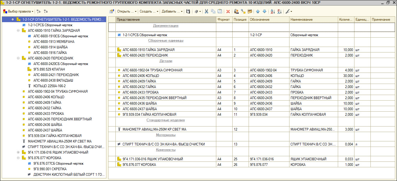
Task: Click the Обозначение column header
Action: (x=269, y=20)
